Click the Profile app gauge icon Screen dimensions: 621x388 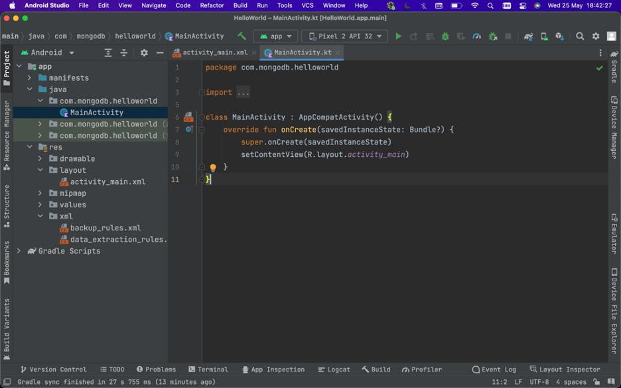point(477,36)
